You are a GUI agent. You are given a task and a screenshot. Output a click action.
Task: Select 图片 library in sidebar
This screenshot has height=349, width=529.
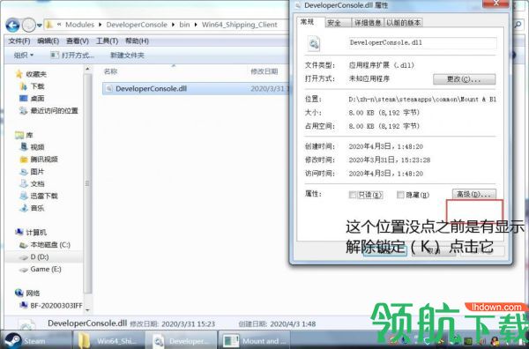(x=37, y=172)
